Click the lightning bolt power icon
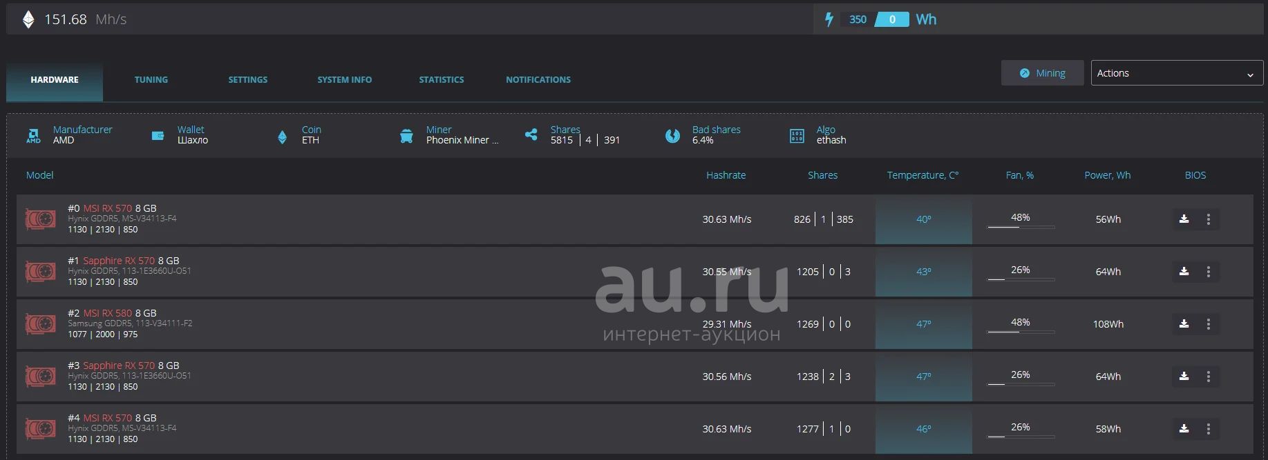 pos(829,19)
